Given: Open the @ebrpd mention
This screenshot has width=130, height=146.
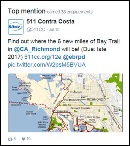Looking at the screenshot, I should [x=74, y=57].
